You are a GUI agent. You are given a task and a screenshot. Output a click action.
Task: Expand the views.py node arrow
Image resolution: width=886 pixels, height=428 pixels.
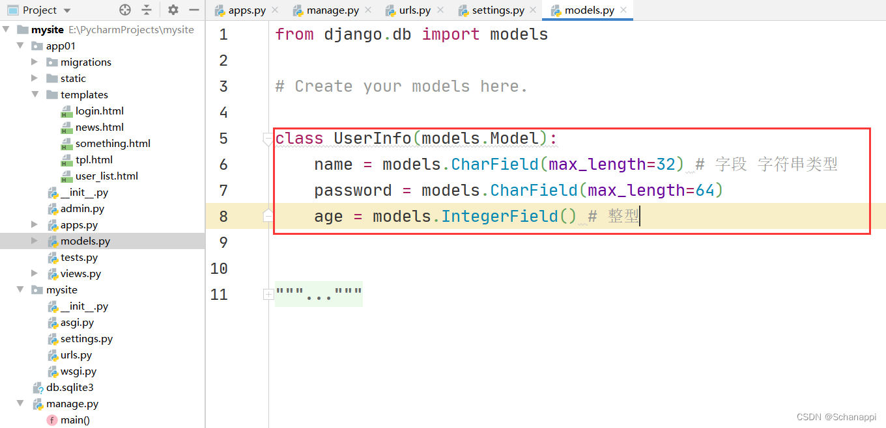(35, 273)
